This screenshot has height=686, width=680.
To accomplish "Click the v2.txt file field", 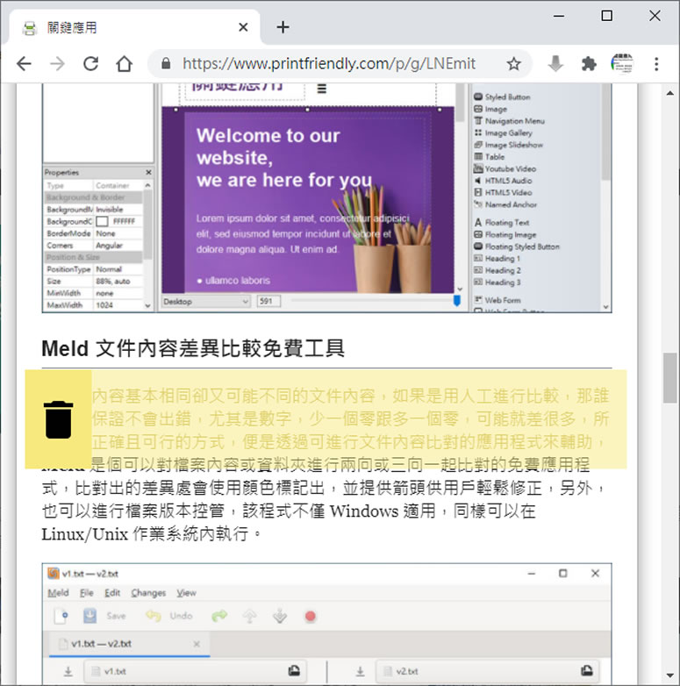I will pos(487,671).
